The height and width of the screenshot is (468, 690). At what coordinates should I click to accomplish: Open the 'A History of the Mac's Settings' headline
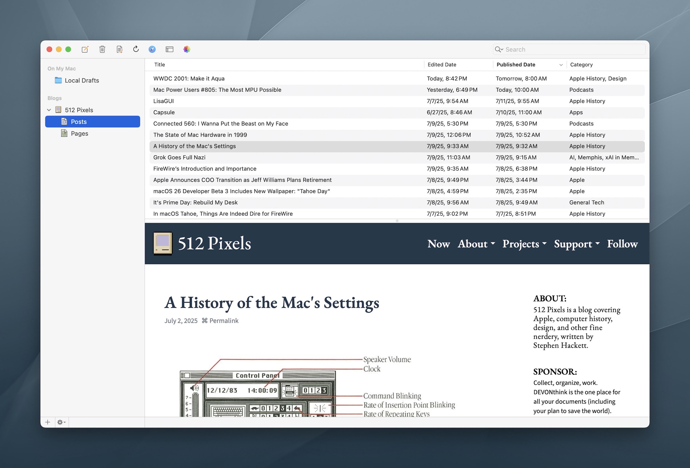coord(272,303)
